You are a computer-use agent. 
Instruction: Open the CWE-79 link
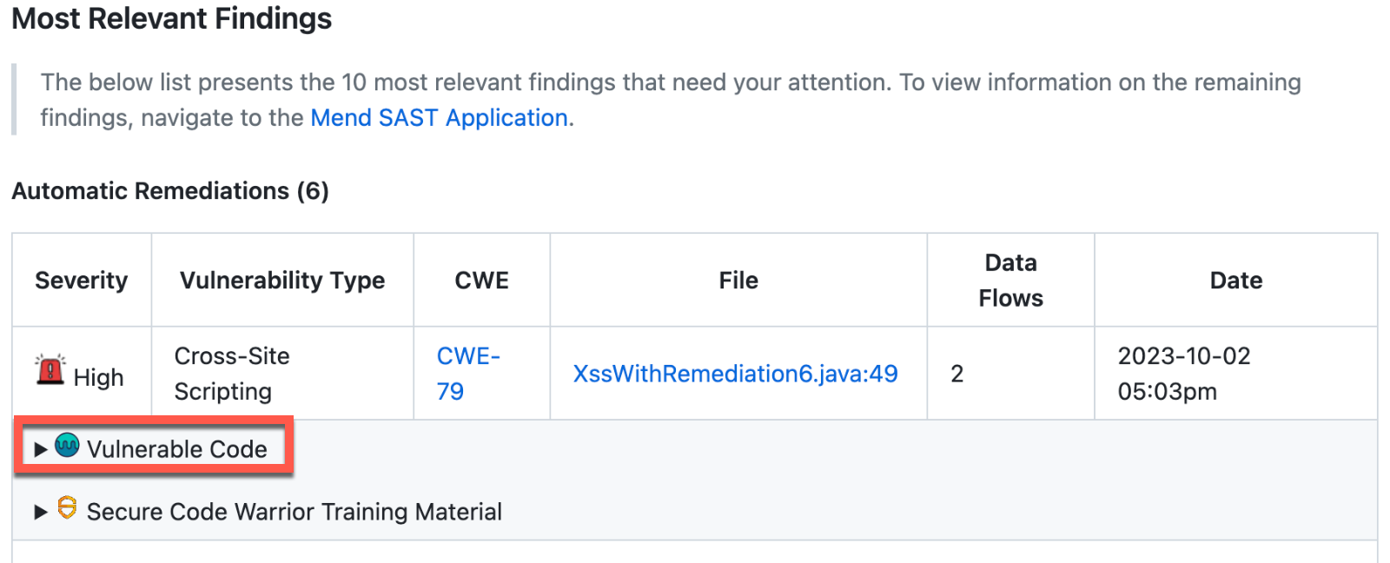pos(467,374)
